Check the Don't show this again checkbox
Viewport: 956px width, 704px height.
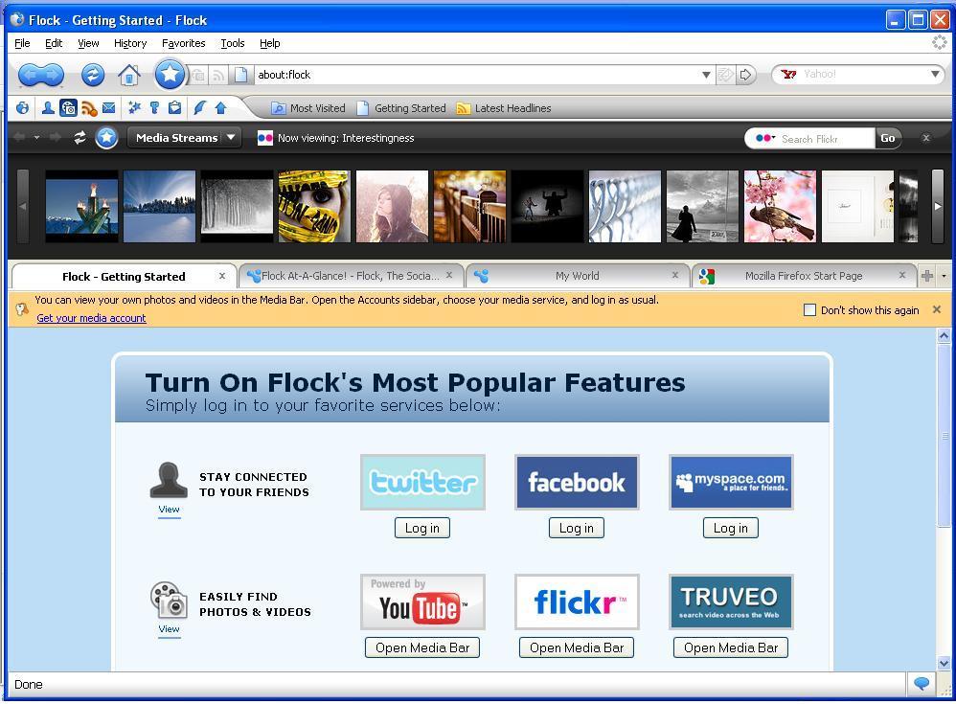(x=809, y=309)
